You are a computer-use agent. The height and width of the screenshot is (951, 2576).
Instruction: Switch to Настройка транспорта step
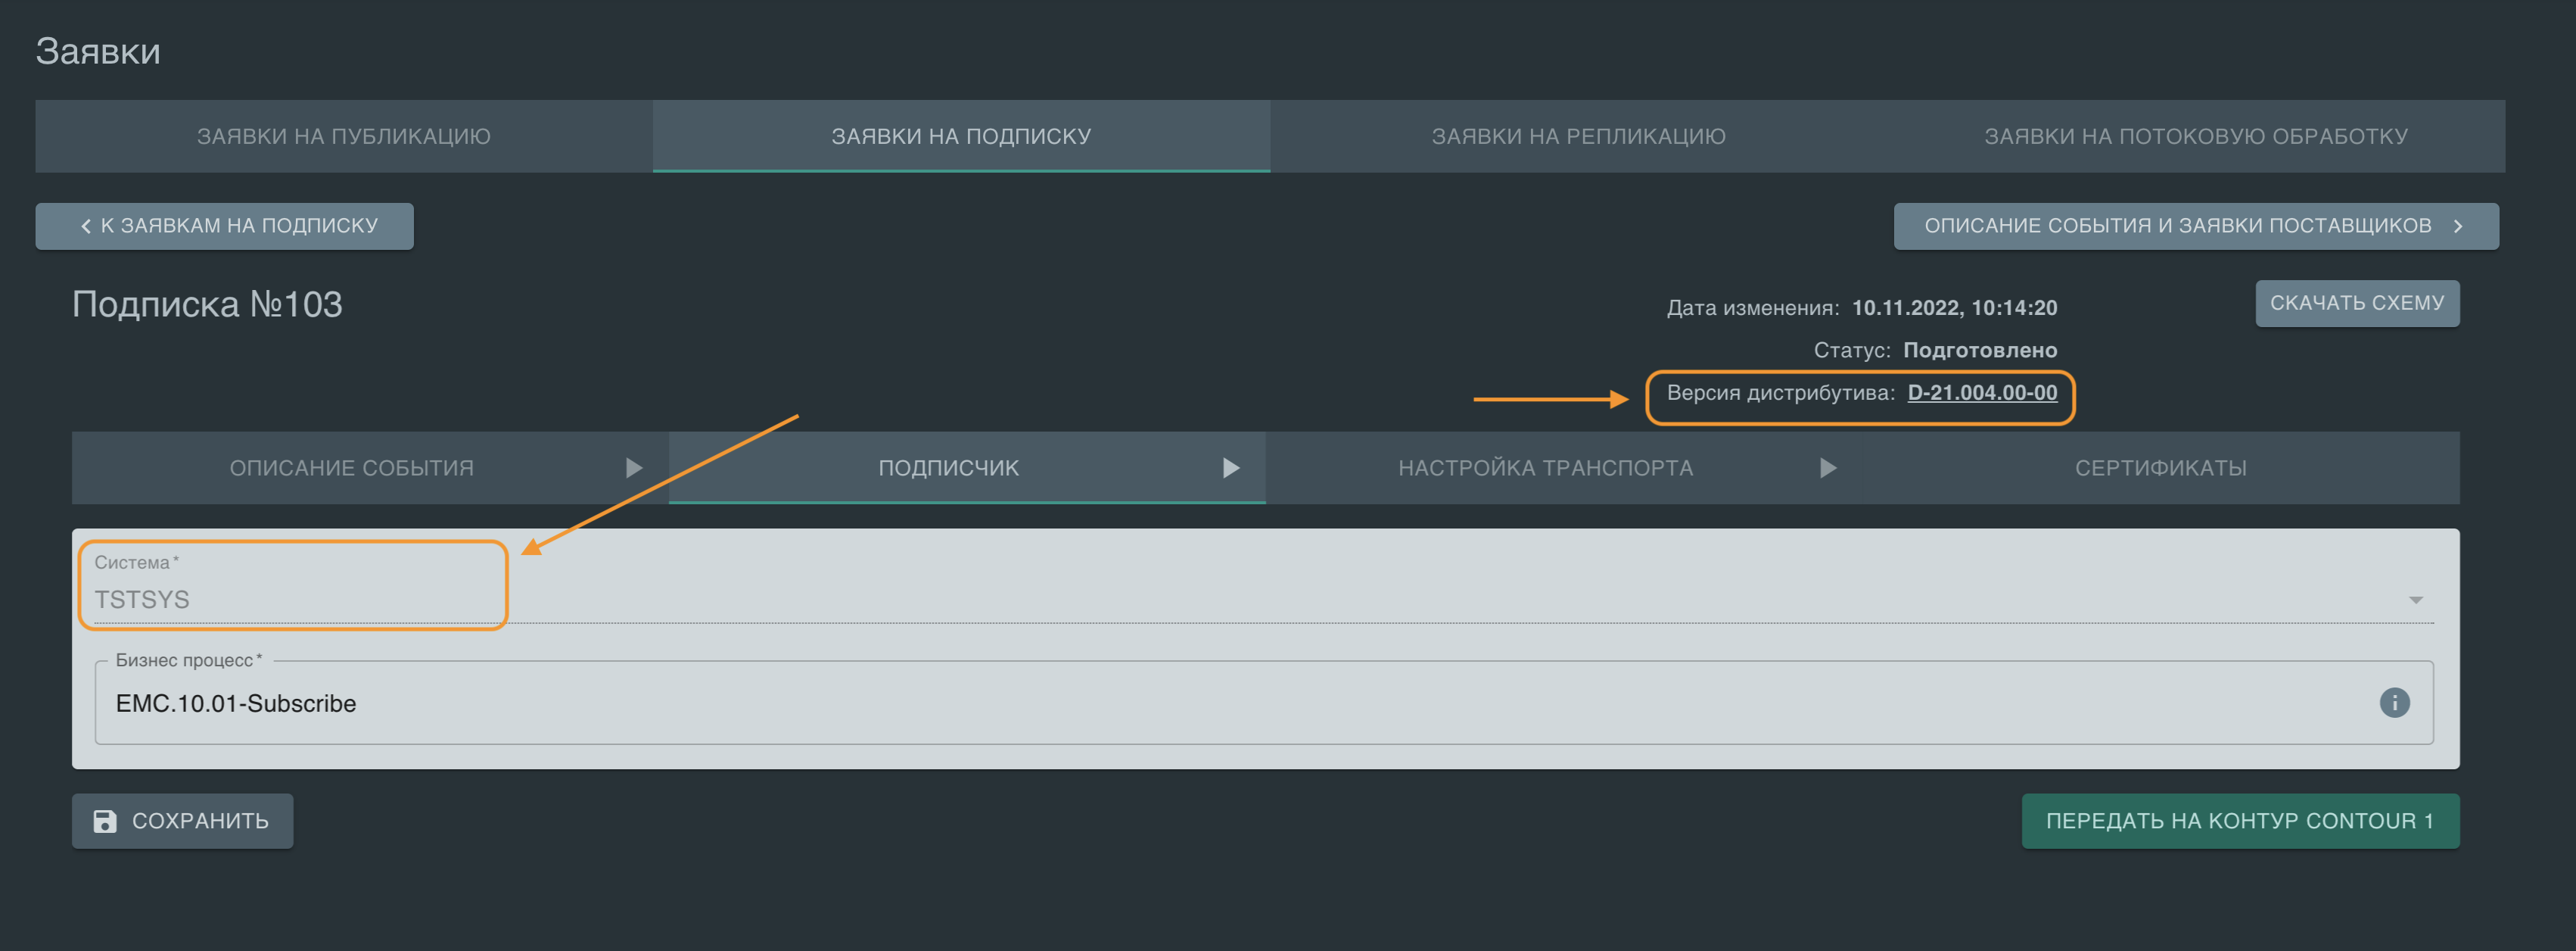[x=1545, y=467]
